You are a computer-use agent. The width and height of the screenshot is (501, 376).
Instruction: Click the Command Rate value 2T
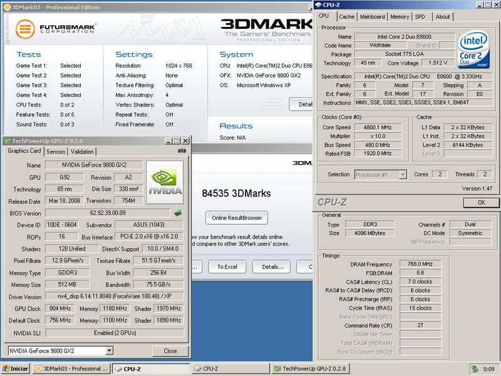(420, 325)
